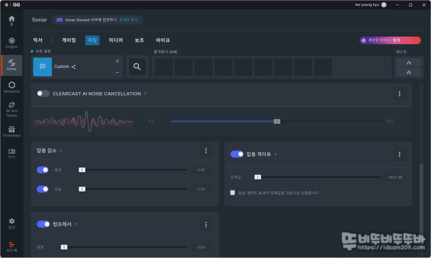This screenshot has width=431, height=258.
Task: Switch to the 마이크 tab
Action: click(x=163, y=40)
